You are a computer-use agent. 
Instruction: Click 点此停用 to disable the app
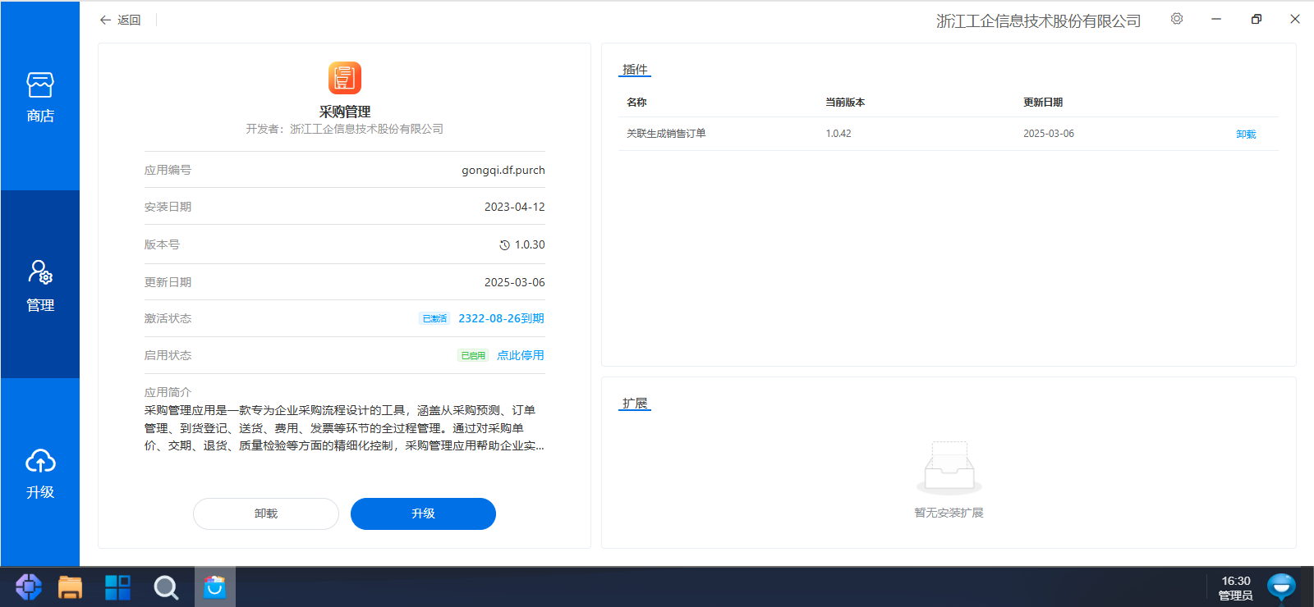[x=521, y=355]
